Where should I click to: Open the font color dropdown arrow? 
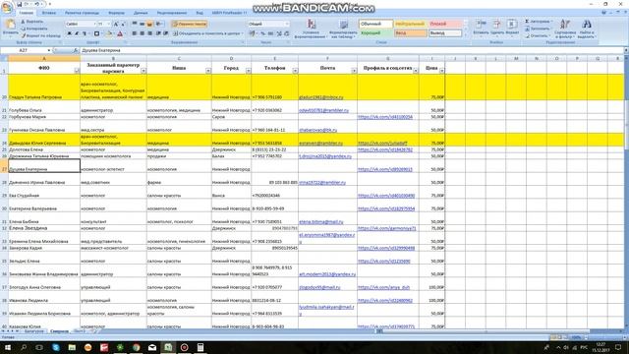[125, 33]
